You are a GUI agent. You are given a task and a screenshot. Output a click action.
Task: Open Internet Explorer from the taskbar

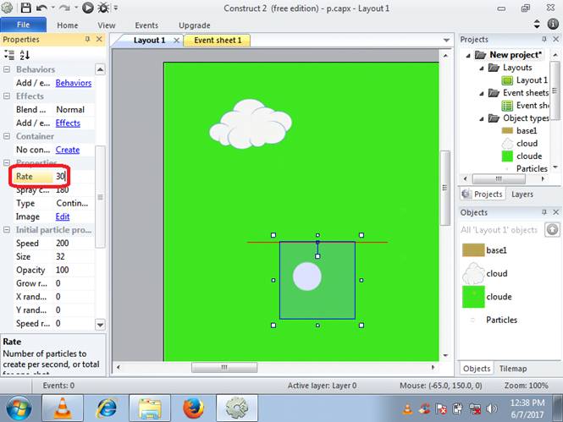tap(107, 408)
